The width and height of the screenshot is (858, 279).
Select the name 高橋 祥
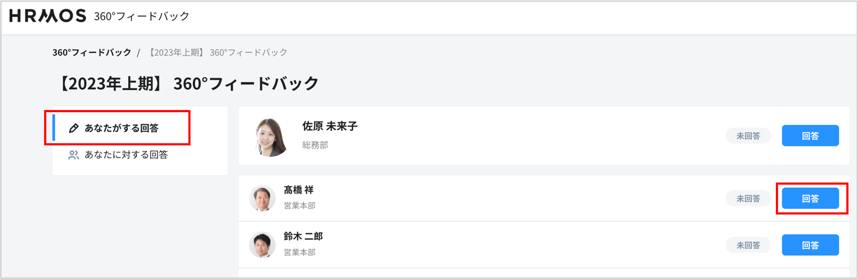[299, 190]
